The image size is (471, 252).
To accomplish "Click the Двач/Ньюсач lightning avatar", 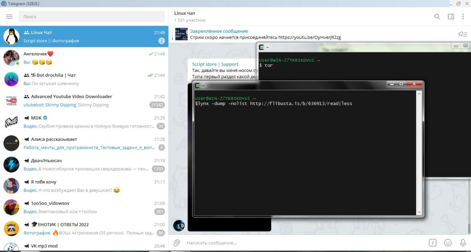I will [11, 164].
